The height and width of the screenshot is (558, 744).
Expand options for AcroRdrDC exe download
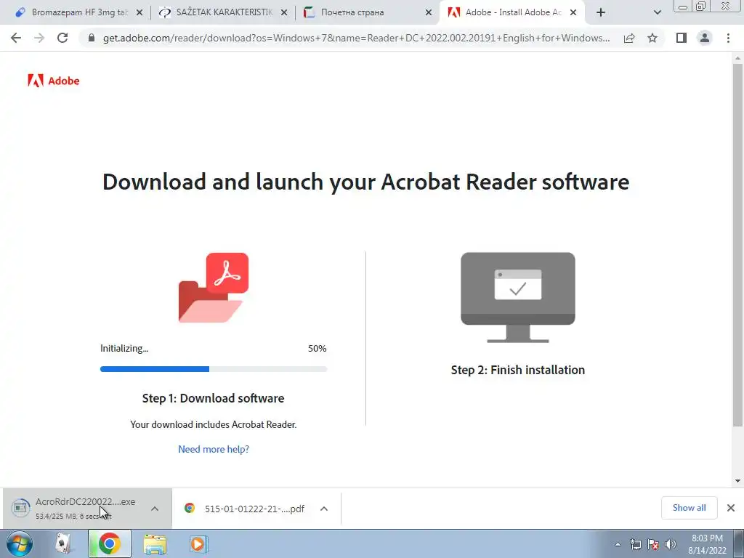pyautogui.click(x=155, y=509)
